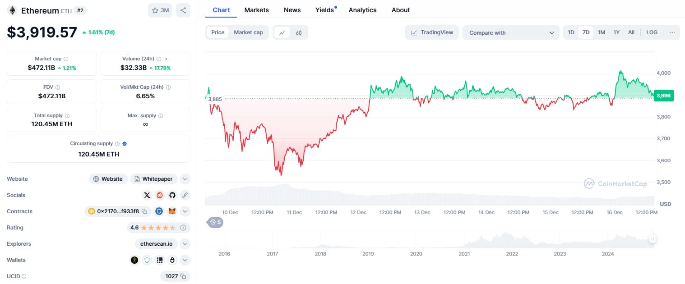Screen dimensions: 685x284
Task: Open the Analytics tab
Action: click(x=362, y=10)
